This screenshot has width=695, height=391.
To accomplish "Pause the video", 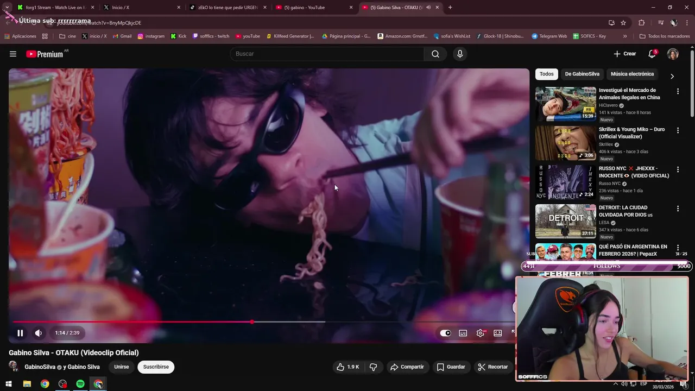I will [x=20, y=333].
